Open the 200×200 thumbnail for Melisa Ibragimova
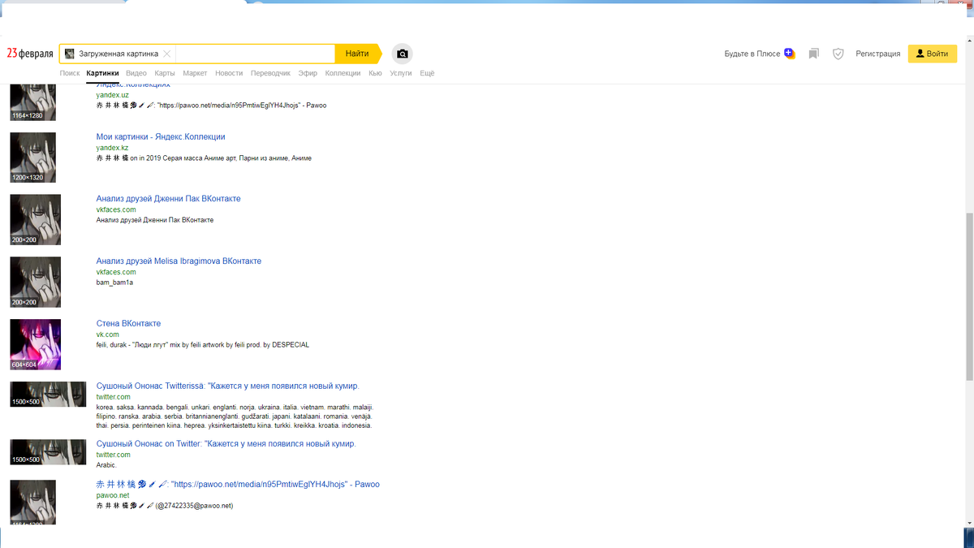974x548 pixels. point(35,282)
